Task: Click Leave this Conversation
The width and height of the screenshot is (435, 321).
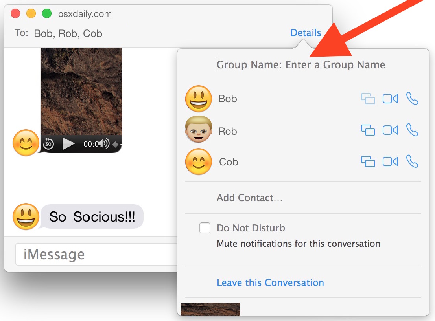Action: (270, 282)
